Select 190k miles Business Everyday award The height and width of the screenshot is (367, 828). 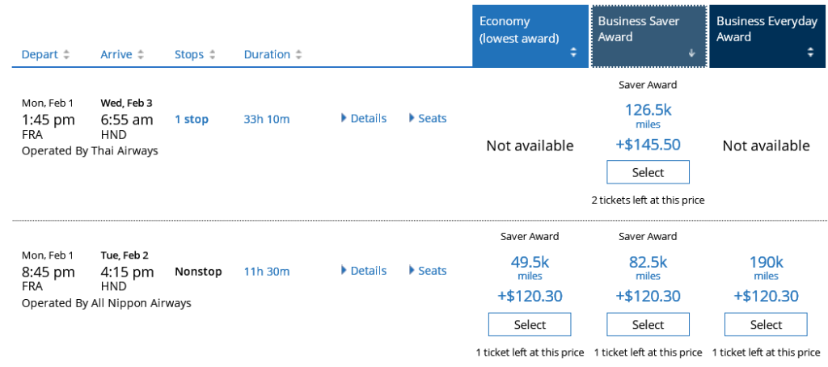[766, 324]
